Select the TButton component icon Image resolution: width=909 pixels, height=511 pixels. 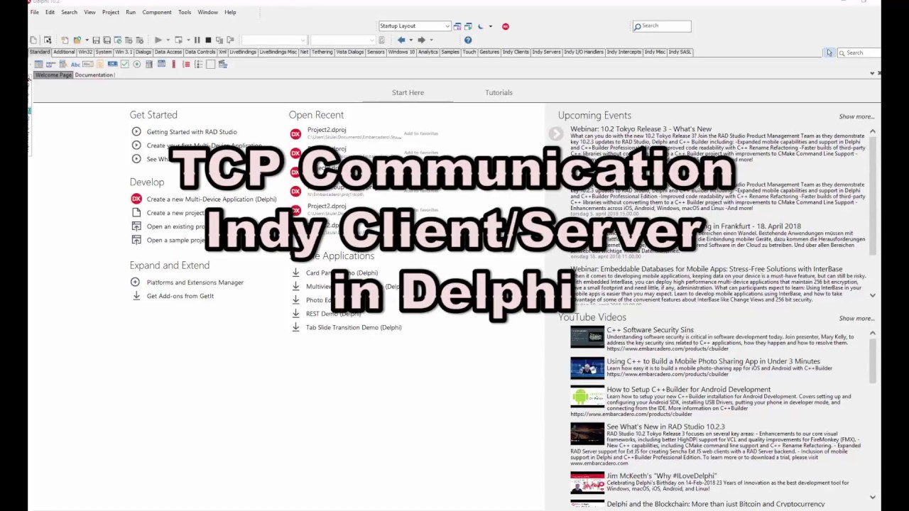click(112, 64)
